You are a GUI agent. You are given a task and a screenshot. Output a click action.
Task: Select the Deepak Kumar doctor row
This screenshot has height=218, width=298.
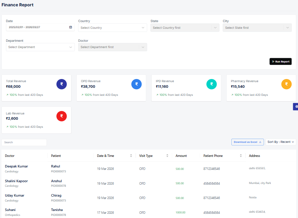[x=17, y=166]
